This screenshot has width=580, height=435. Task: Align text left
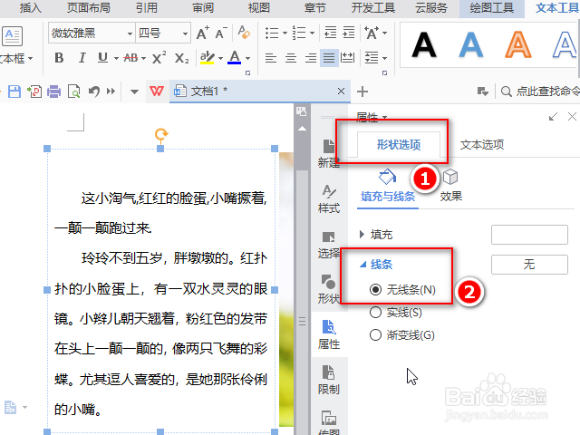coord(271,58)
